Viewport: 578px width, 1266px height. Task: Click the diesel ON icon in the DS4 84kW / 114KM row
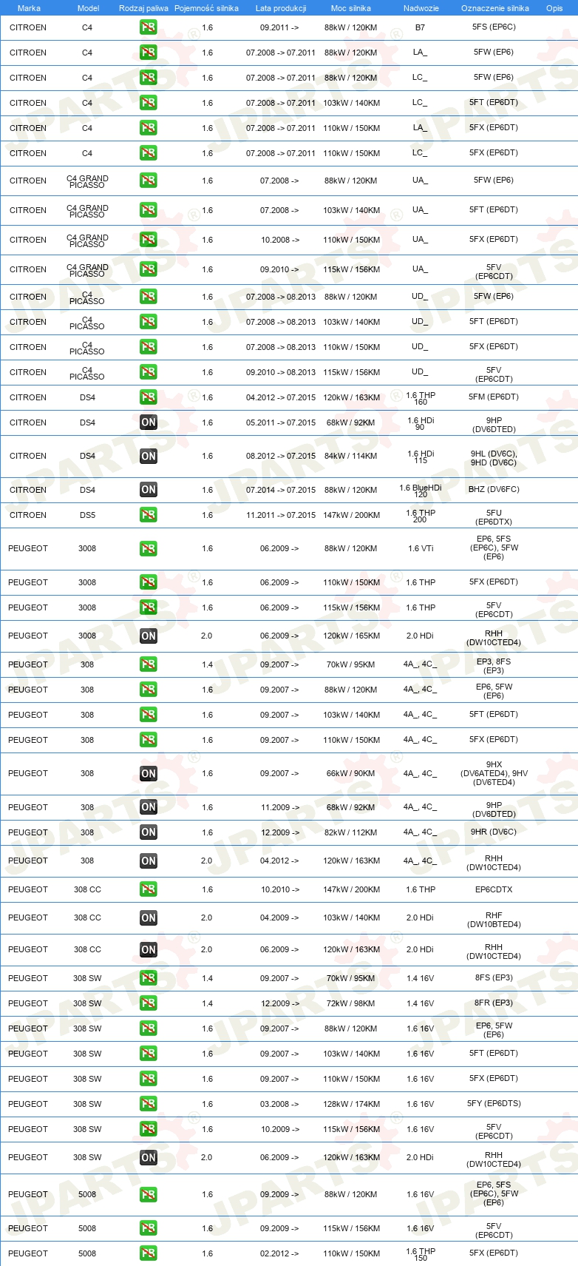[x=149, y=456]
